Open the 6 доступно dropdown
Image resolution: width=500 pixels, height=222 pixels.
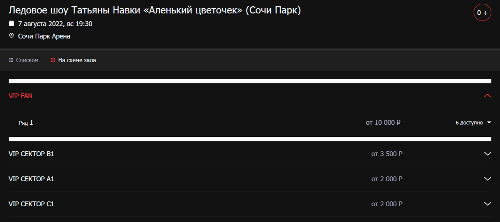tap(473, 123)
